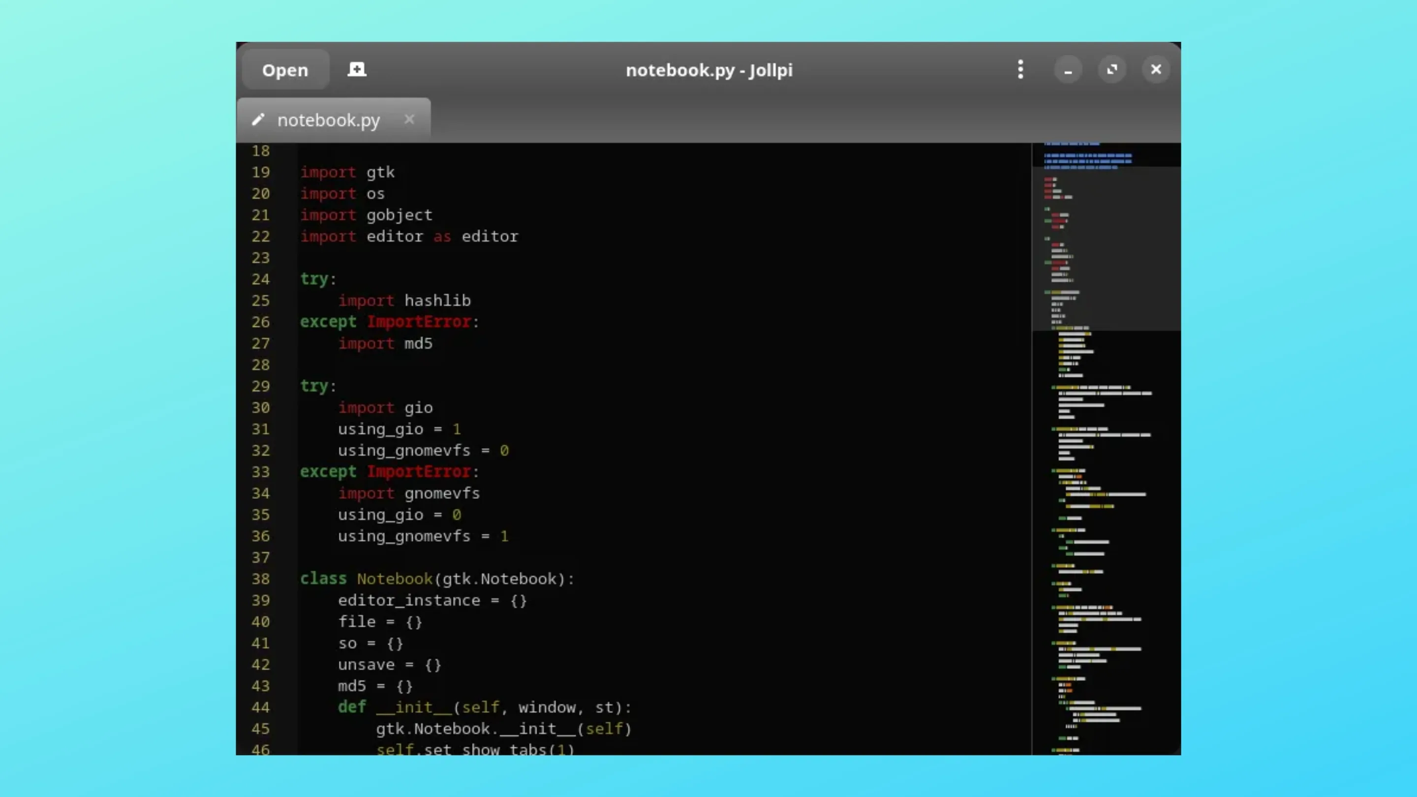Image resolution: width=1417 pixels, height=797 pixels.
Task: Click the title bar showing notebook.py - Jollpi
Action: coord(708,70)
